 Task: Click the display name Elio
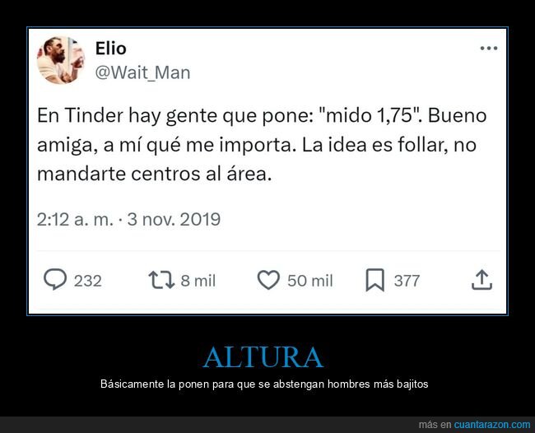[x=110, y=48]
